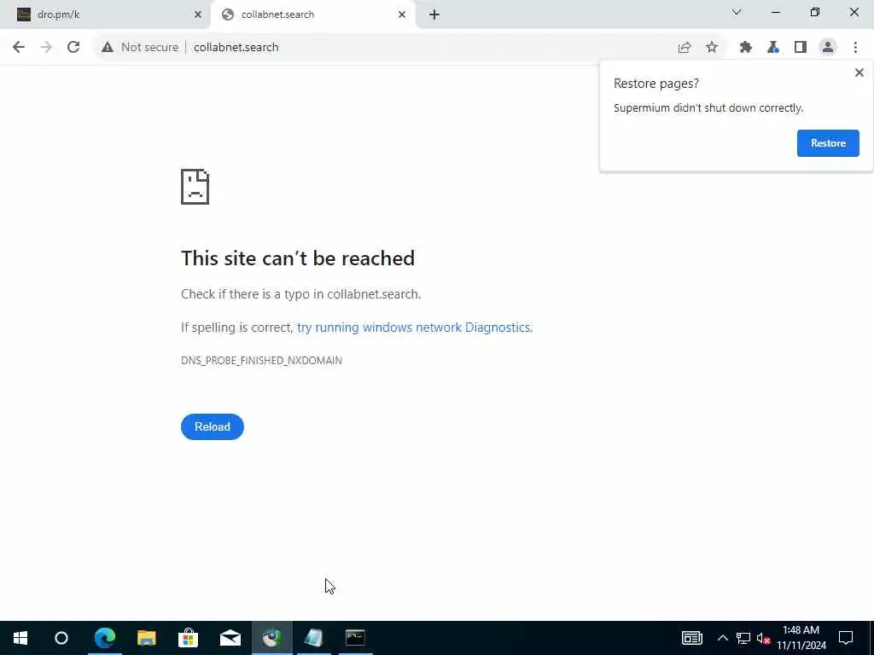
Task: Reload page using toolbar refresh icon
Action: 73,48
